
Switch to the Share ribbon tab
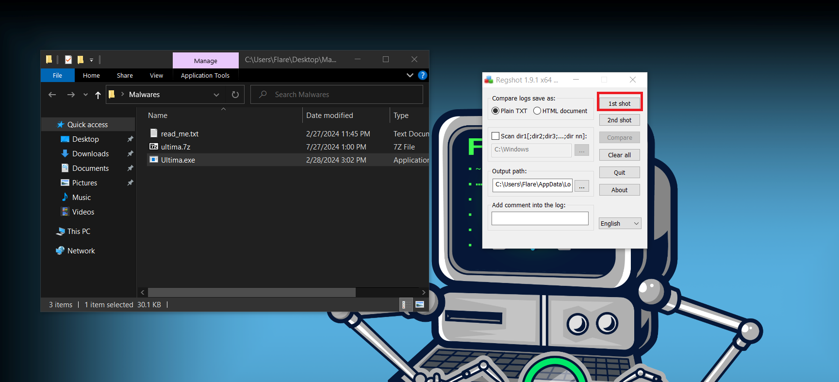[125, 75]
